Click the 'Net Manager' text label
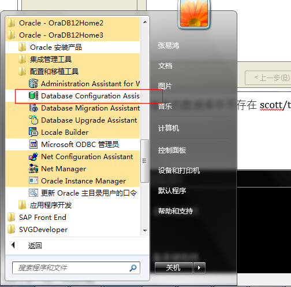The image size is (291, 287). tap(64, 169)
